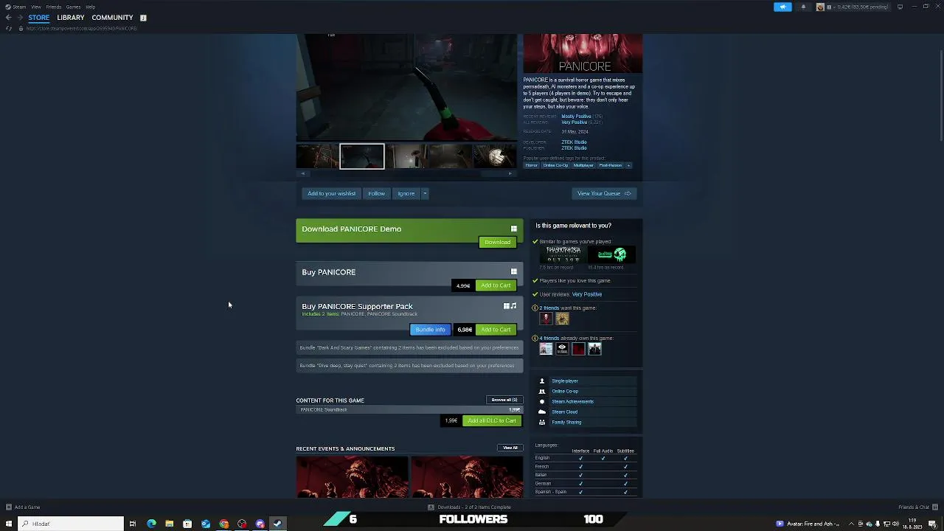Open the Ignore options dropdown arrow
Viewport: 944px width, 531px height.
point(425,193)
